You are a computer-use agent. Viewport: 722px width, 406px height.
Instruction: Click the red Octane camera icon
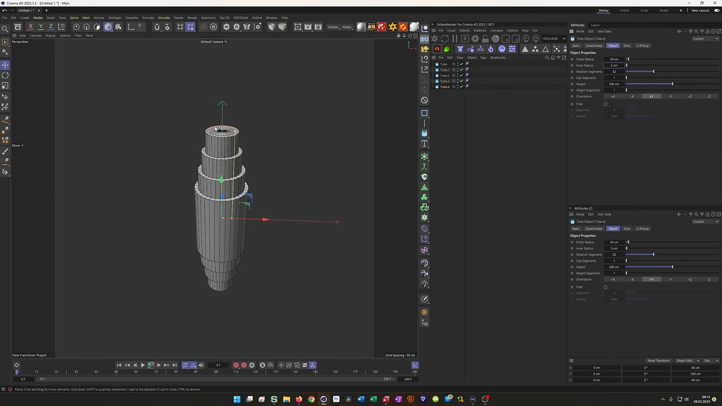point(437,49)
